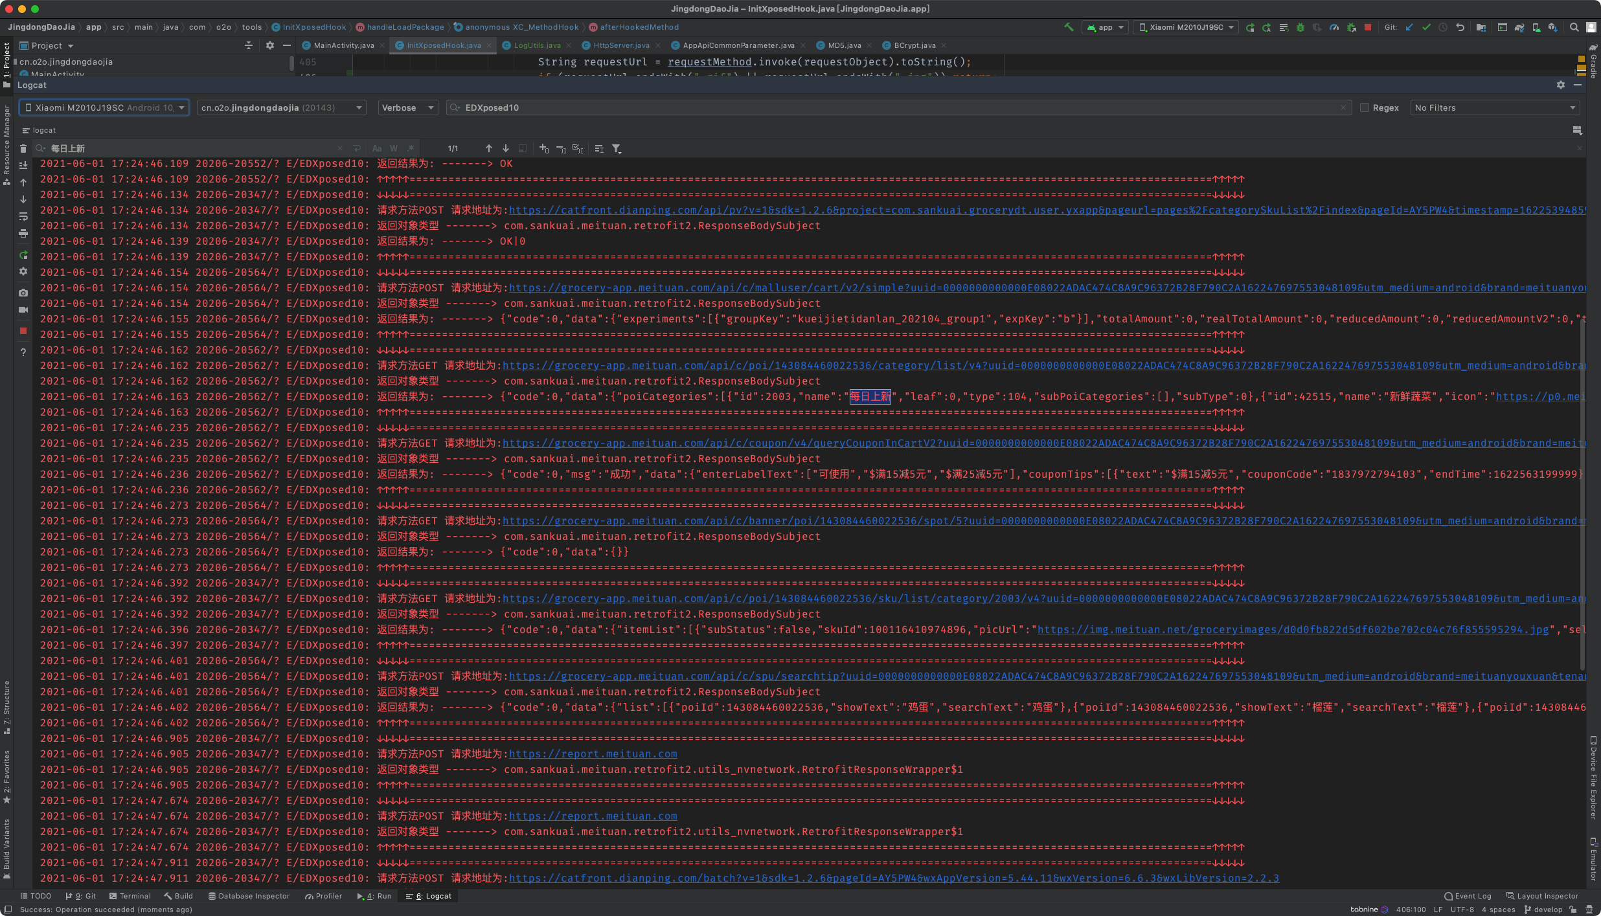This screenshot has width=1601, height=916.
Task: Toggle the Regex checkbox
Action: click(x=1365, y=107)
